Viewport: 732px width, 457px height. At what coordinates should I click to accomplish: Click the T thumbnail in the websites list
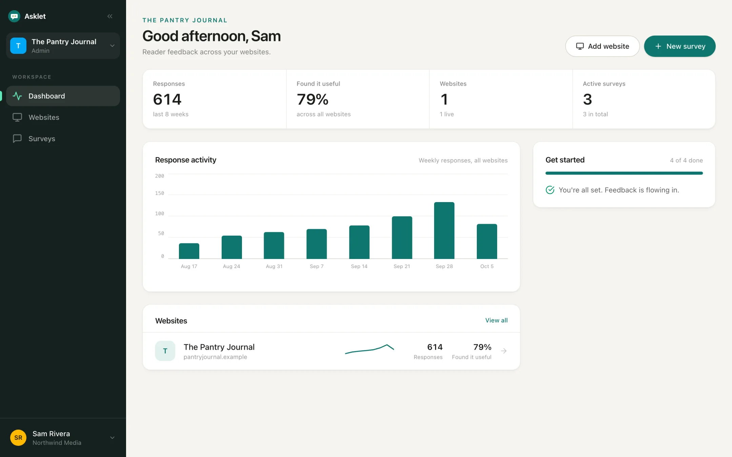coord(165,351)
